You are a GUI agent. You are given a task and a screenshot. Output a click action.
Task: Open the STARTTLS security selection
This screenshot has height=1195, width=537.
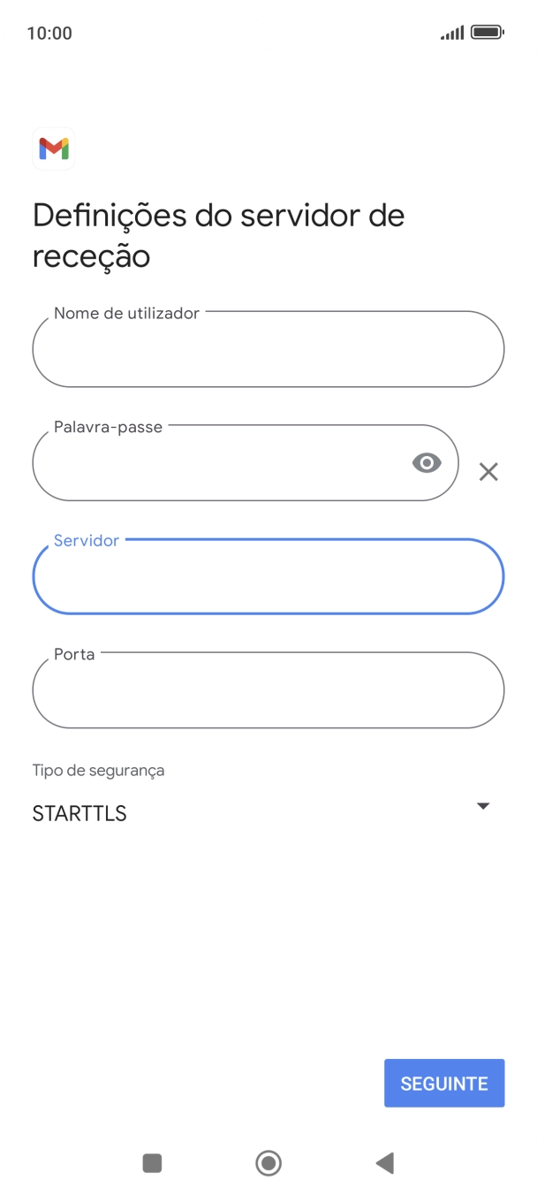click(x=79, y=814)
